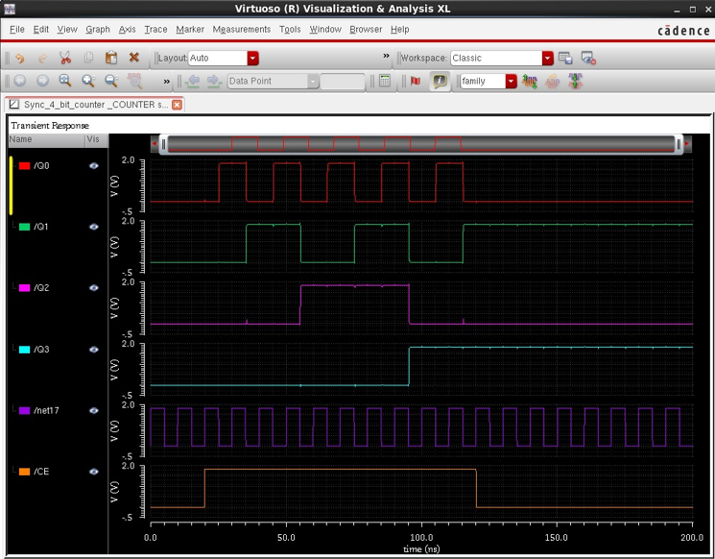
Task: Select the /net17 trace name
Action: tap(46, 411)
